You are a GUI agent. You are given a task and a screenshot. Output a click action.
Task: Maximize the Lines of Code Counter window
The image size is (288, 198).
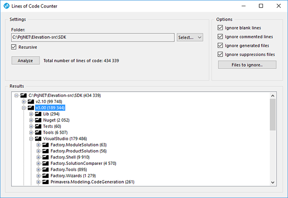[x=261, y=6]
